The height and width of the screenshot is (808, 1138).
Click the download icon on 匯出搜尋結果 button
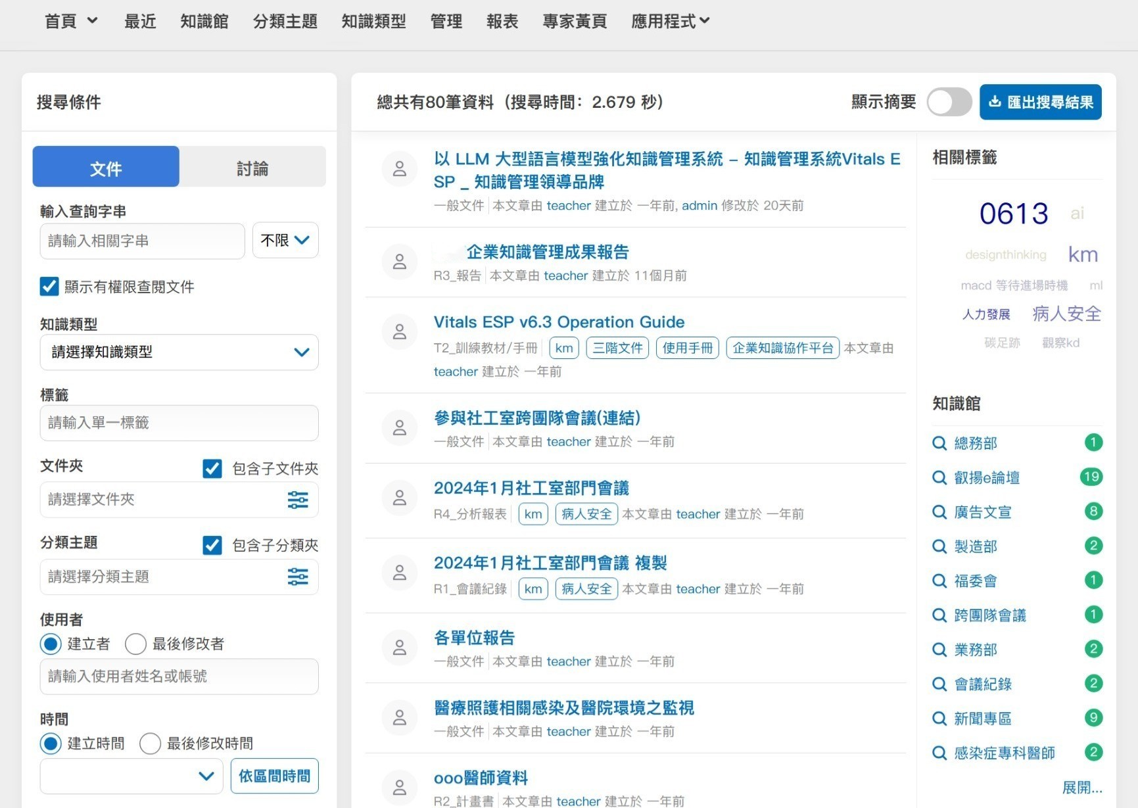point(995,101)
